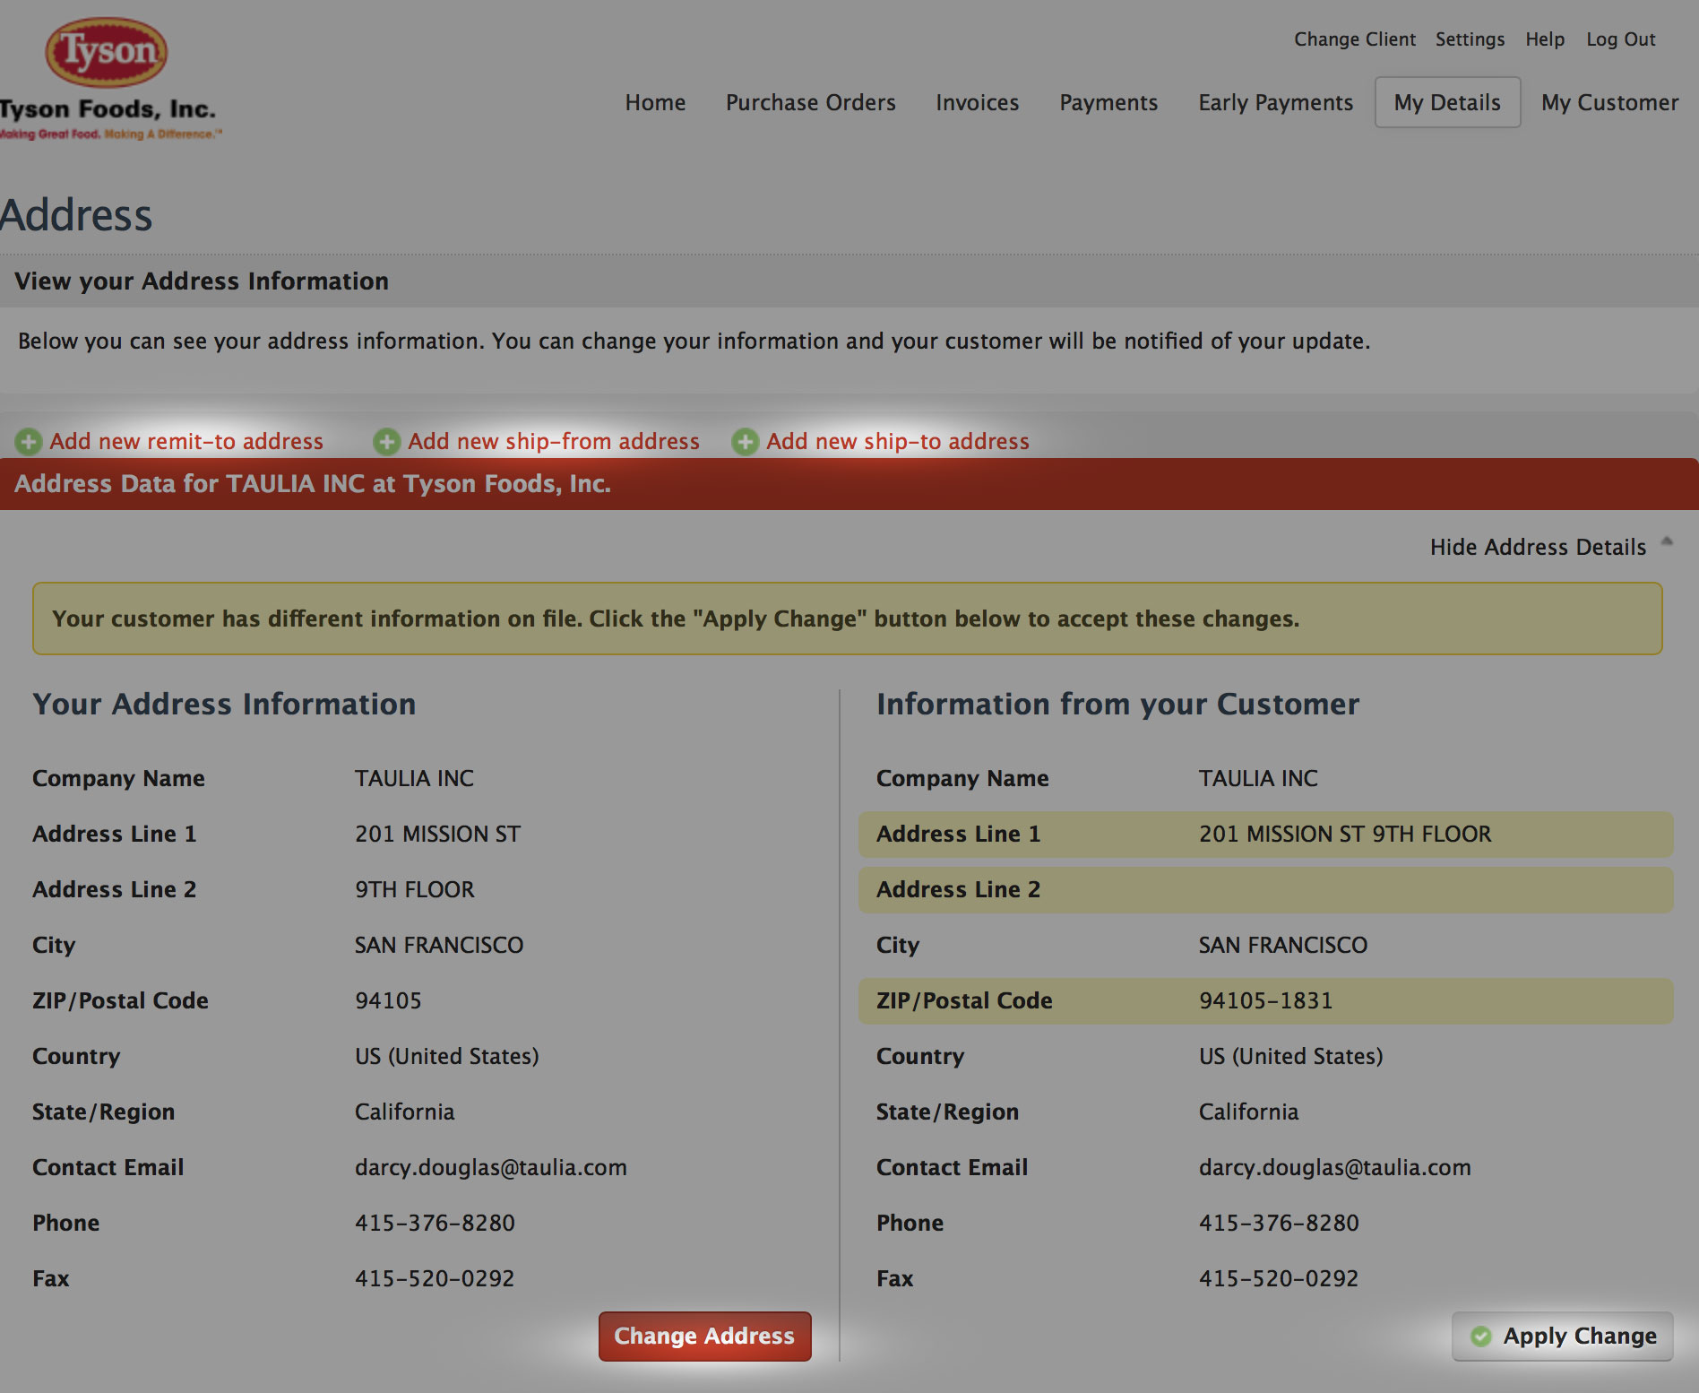Click Log Out
Viewport: 1699px width, 1393px height.
coord(1620,39)
